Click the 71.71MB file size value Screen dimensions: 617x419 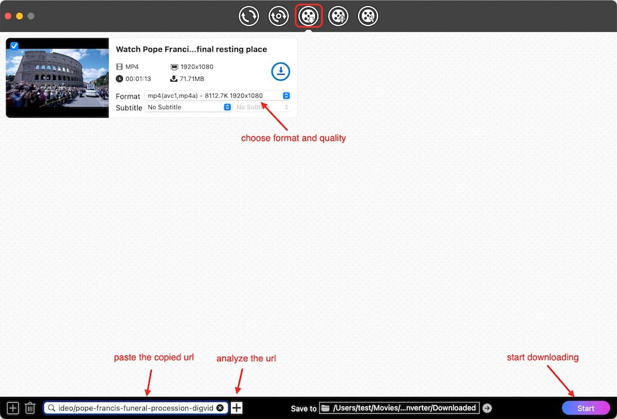pos(192,79)
